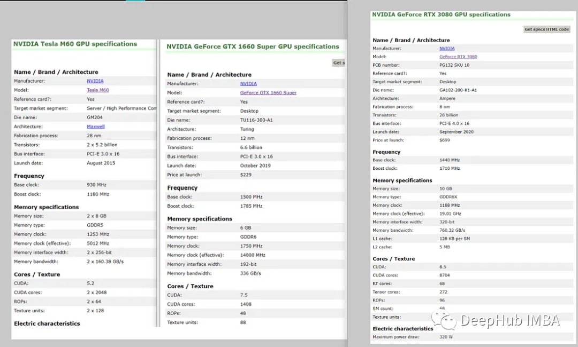This screenshot has width=578, height=347.
Task: Select the 930 MHz base clock value
Action: (96, 185)
